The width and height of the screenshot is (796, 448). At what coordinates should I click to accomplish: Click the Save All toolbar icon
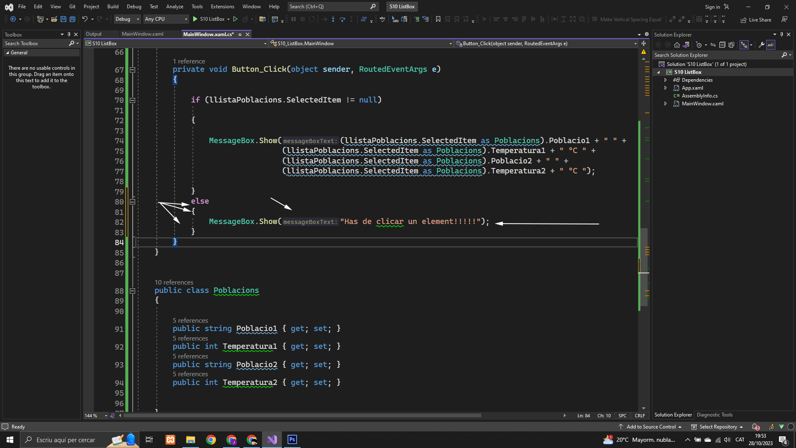[x=73, y=19]
